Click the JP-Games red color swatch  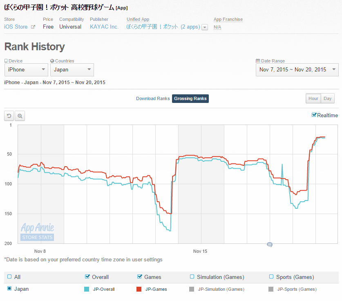(x=139, y=289)
